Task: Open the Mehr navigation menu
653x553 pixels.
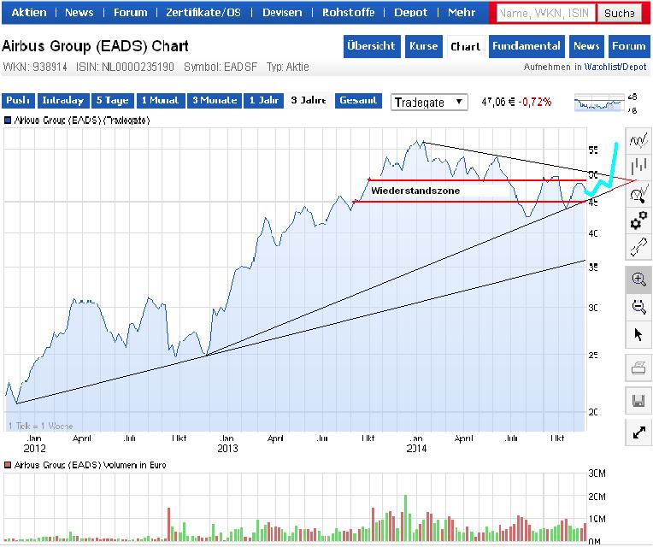Action: coord(462,13)
